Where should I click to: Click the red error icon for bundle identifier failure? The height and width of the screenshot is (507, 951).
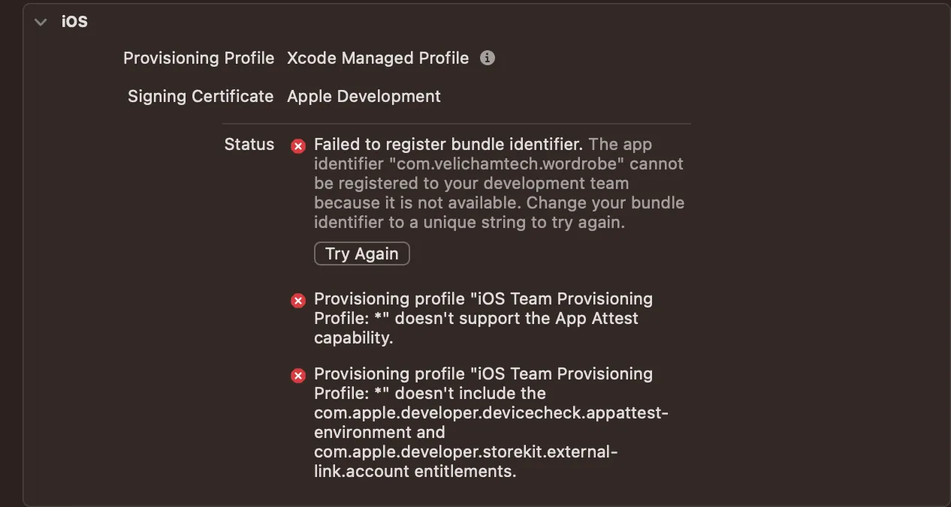pyautogui.click(x=298, y=145)
